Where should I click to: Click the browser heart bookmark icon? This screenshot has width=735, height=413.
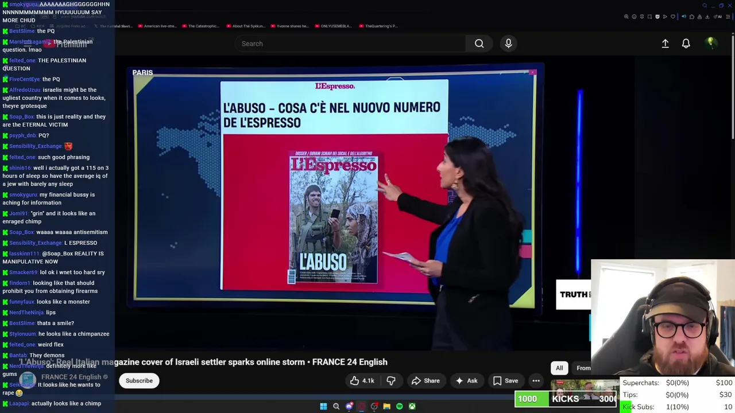(x=673, y=17)
